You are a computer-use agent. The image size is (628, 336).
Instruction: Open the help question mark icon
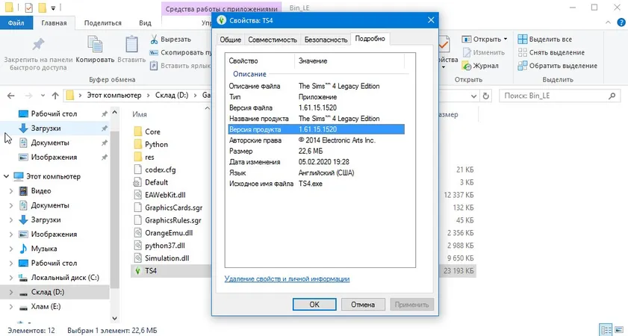pyautogui.click(x=620, y=23)
